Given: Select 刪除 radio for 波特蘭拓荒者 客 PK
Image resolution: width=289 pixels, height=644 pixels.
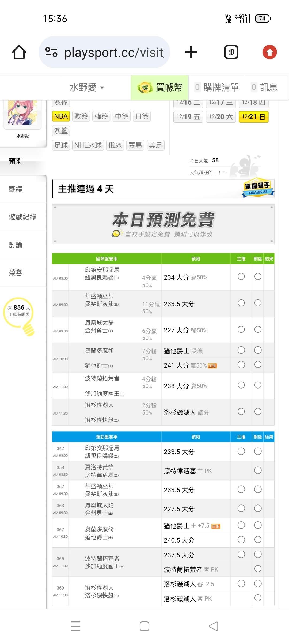Looking at the screenshot, I should [x=258, y=569].
